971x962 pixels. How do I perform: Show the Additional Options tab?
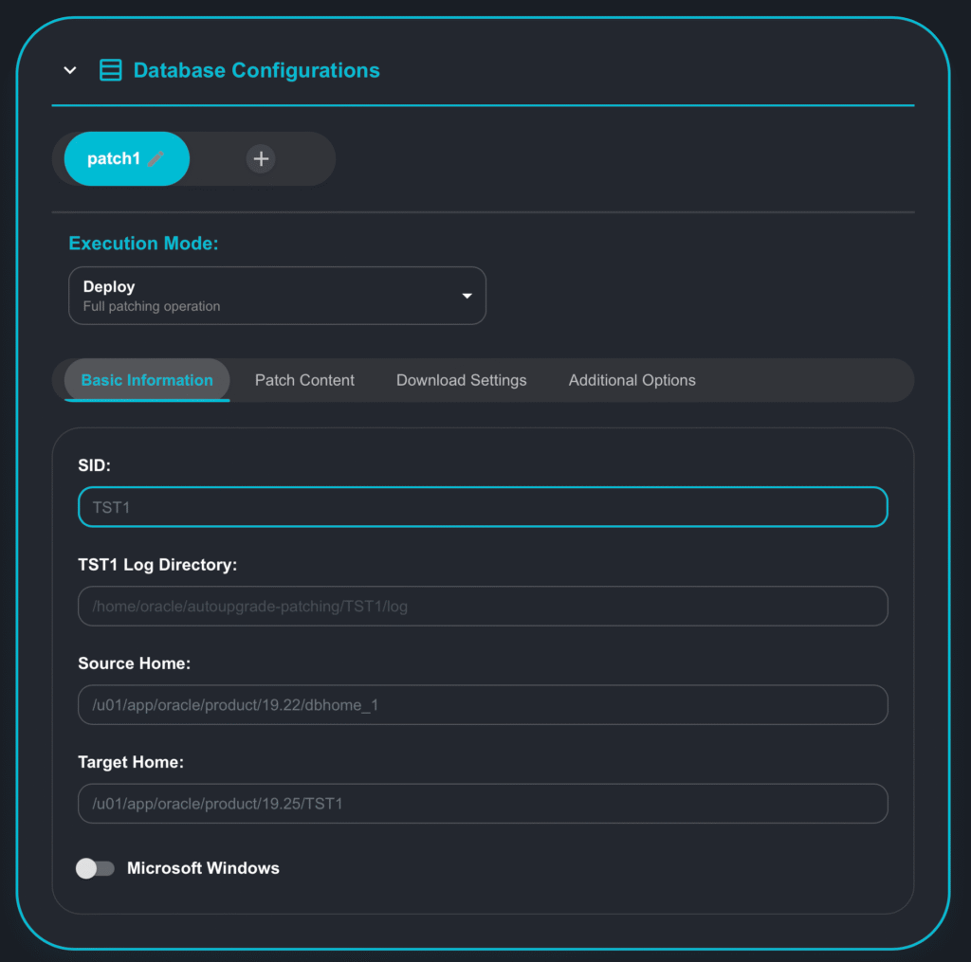click(x=632, y=380)
